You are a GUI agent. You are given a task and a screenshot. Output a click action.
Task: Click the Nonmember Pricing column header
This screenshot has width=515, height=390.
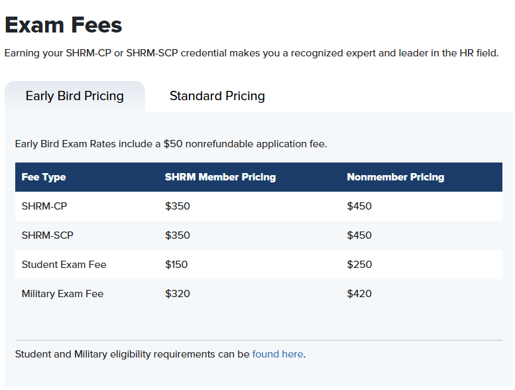[x=396, y=177]
